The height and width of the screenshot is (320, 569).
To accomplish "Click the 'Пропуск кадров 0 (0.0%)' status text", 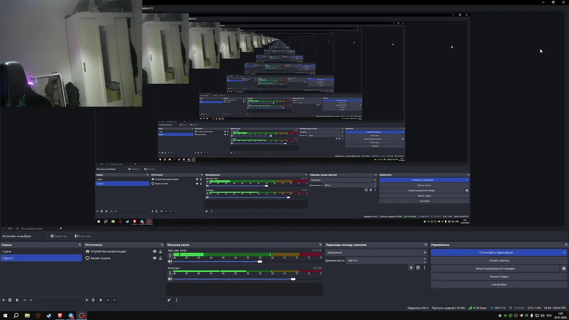I will coord(449,308).
